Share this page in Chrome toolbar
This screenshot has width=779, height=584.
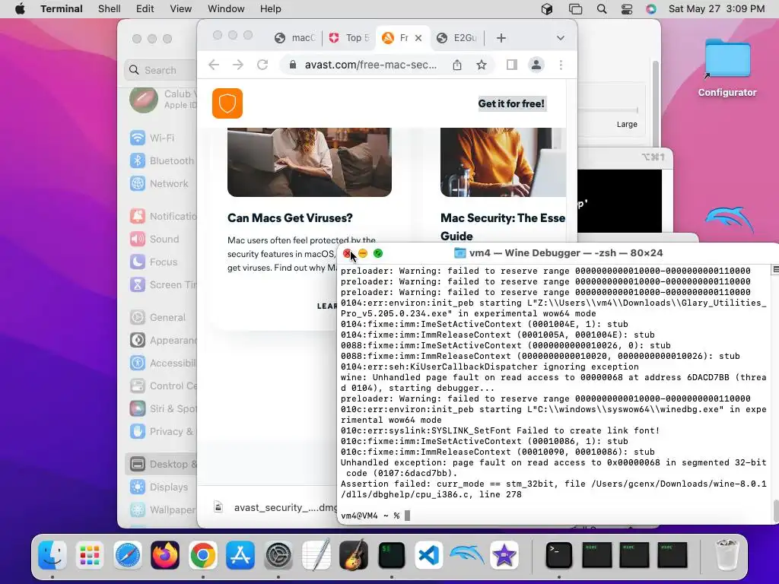click(457, 65)
